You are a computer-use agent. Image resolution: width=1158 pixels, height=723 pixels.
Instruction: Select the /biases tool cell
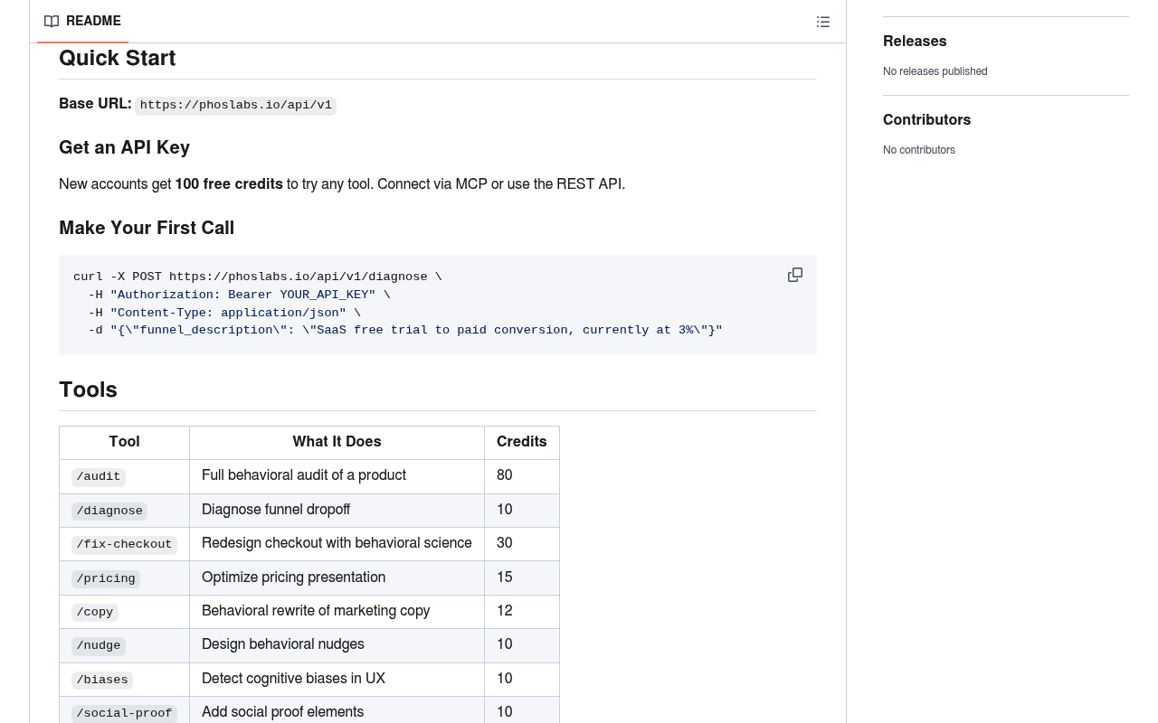(125, 680)
